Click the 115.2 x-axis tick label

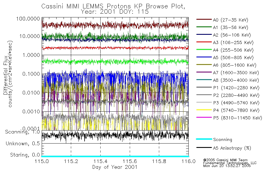(x=71, y=161)
